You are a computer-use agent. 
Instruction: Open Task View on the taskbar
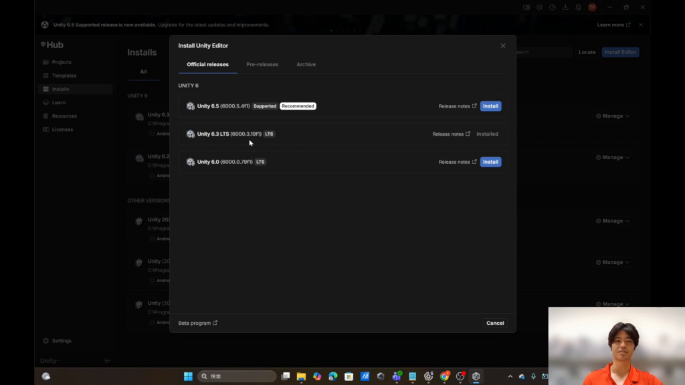[x=285, y=376]
